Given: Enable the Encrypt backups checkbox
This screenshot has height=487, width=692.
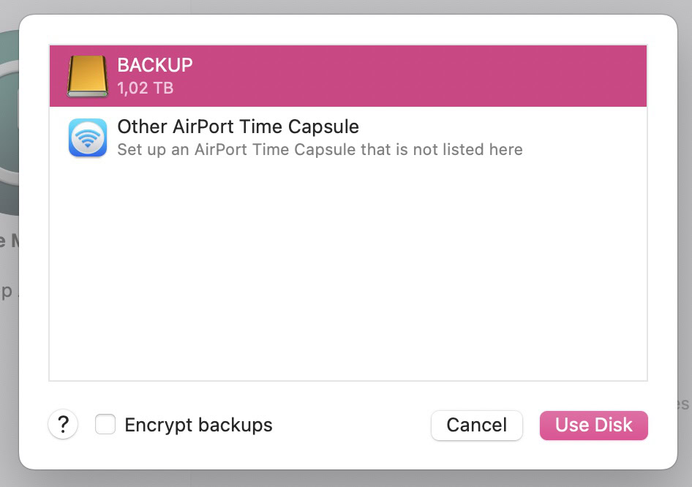Looking at the screenshot, I should pos(105,425).
